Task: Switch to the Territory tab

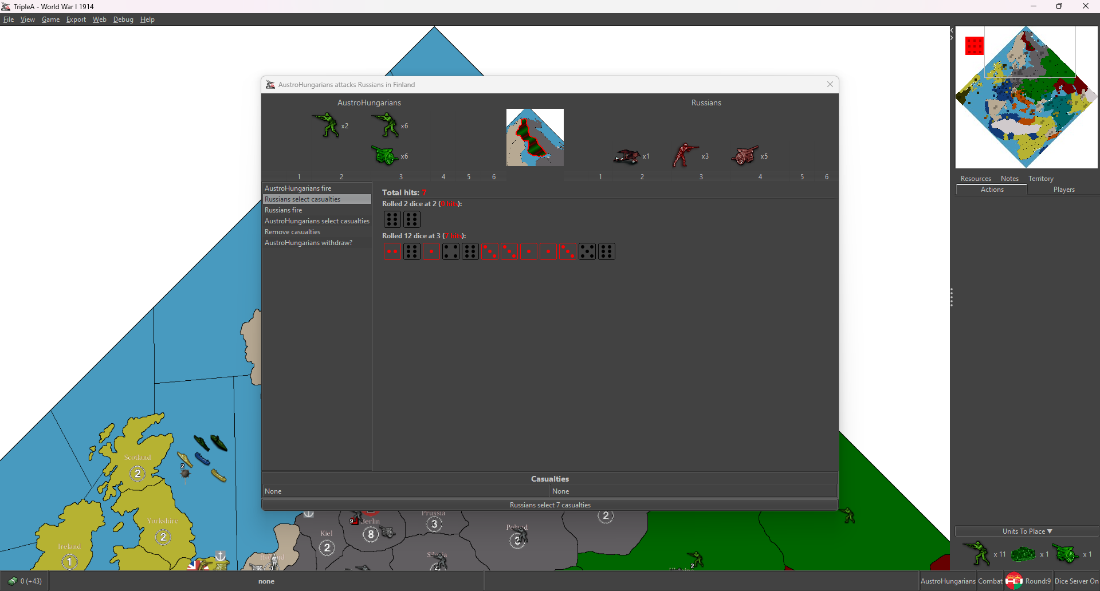Action: 1041,179
